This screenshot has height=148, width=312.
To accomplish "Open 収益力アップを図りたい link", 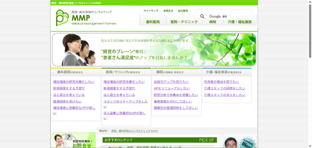I will [x=171, y=82].
